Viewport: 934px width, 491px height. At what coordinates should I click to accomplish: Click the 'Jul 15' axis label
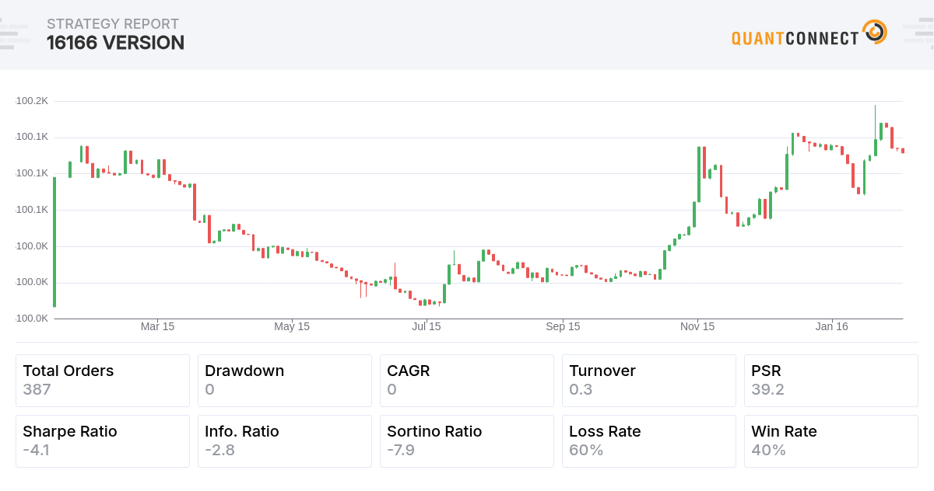tap(427, 326)
